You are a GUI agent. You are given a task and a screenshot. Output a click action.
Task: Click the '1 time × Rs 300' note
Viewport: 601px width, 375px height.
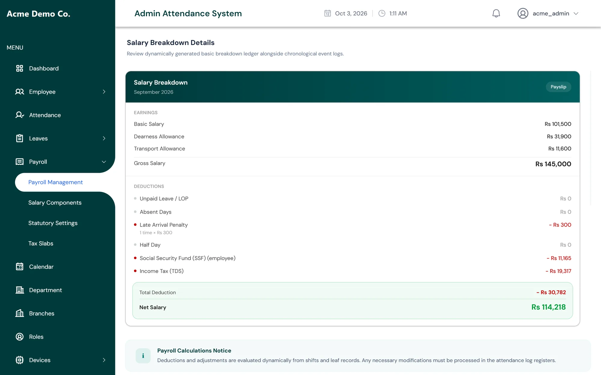pyautogui.click(x=156, y=232)
